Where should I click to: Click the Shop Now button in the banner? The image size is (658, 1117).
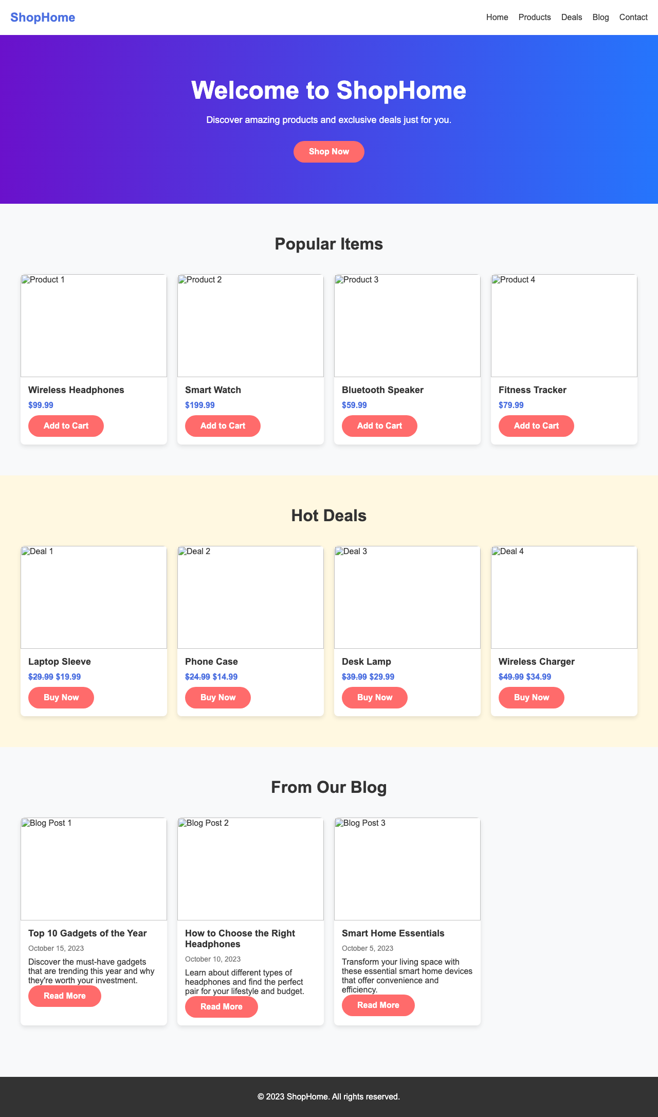point(329,151)
